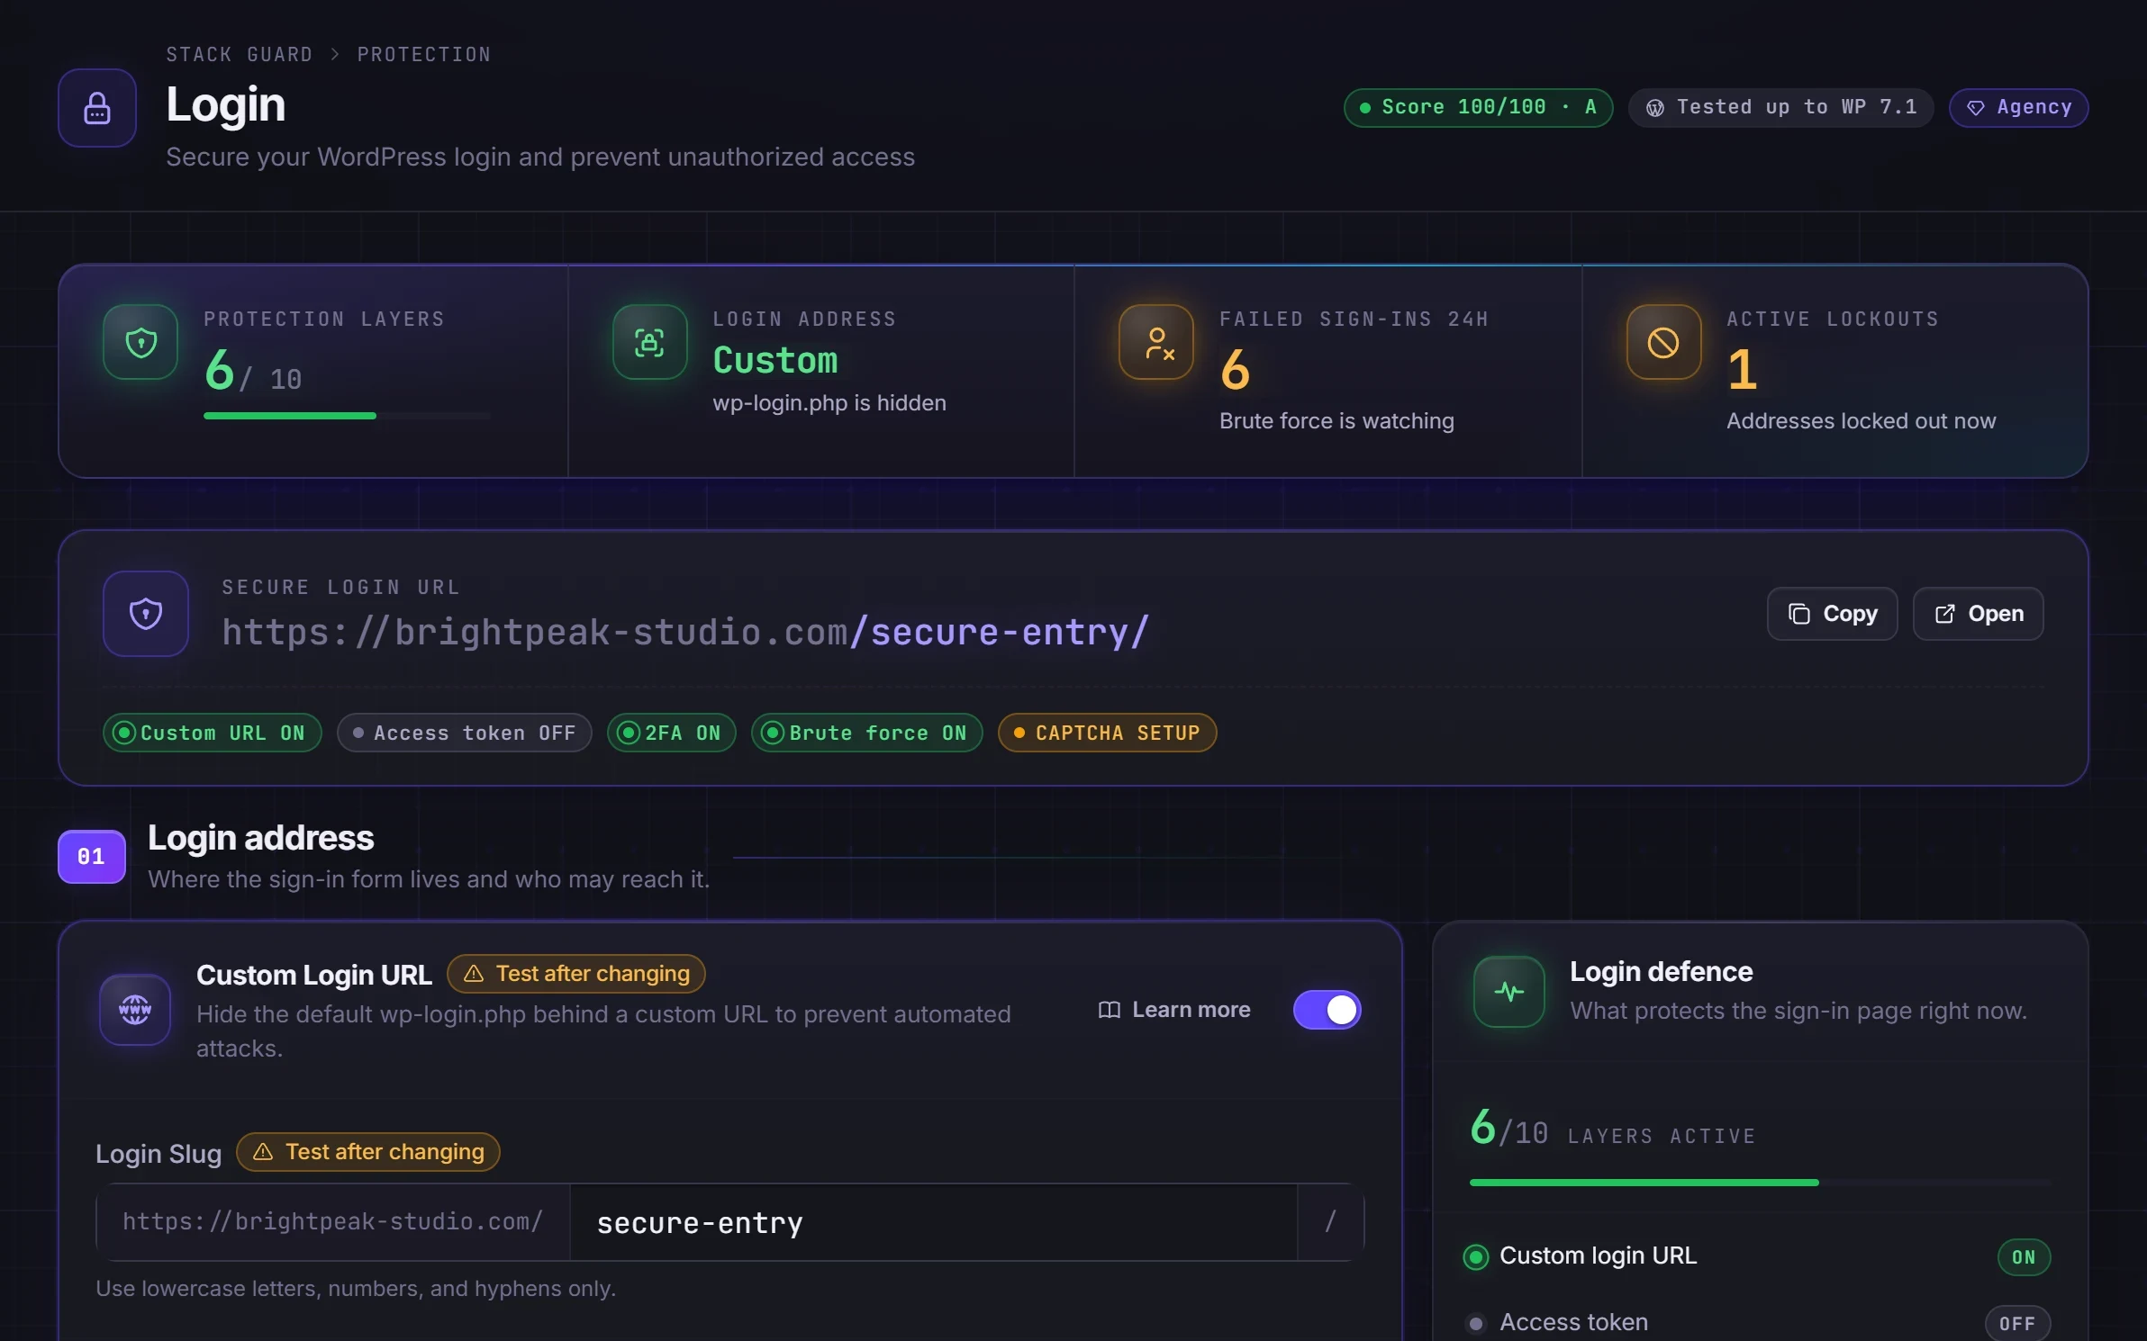Click the WordPress icon in Tested badge
Viewport: 2147px width, 1341px height.
1655,108
